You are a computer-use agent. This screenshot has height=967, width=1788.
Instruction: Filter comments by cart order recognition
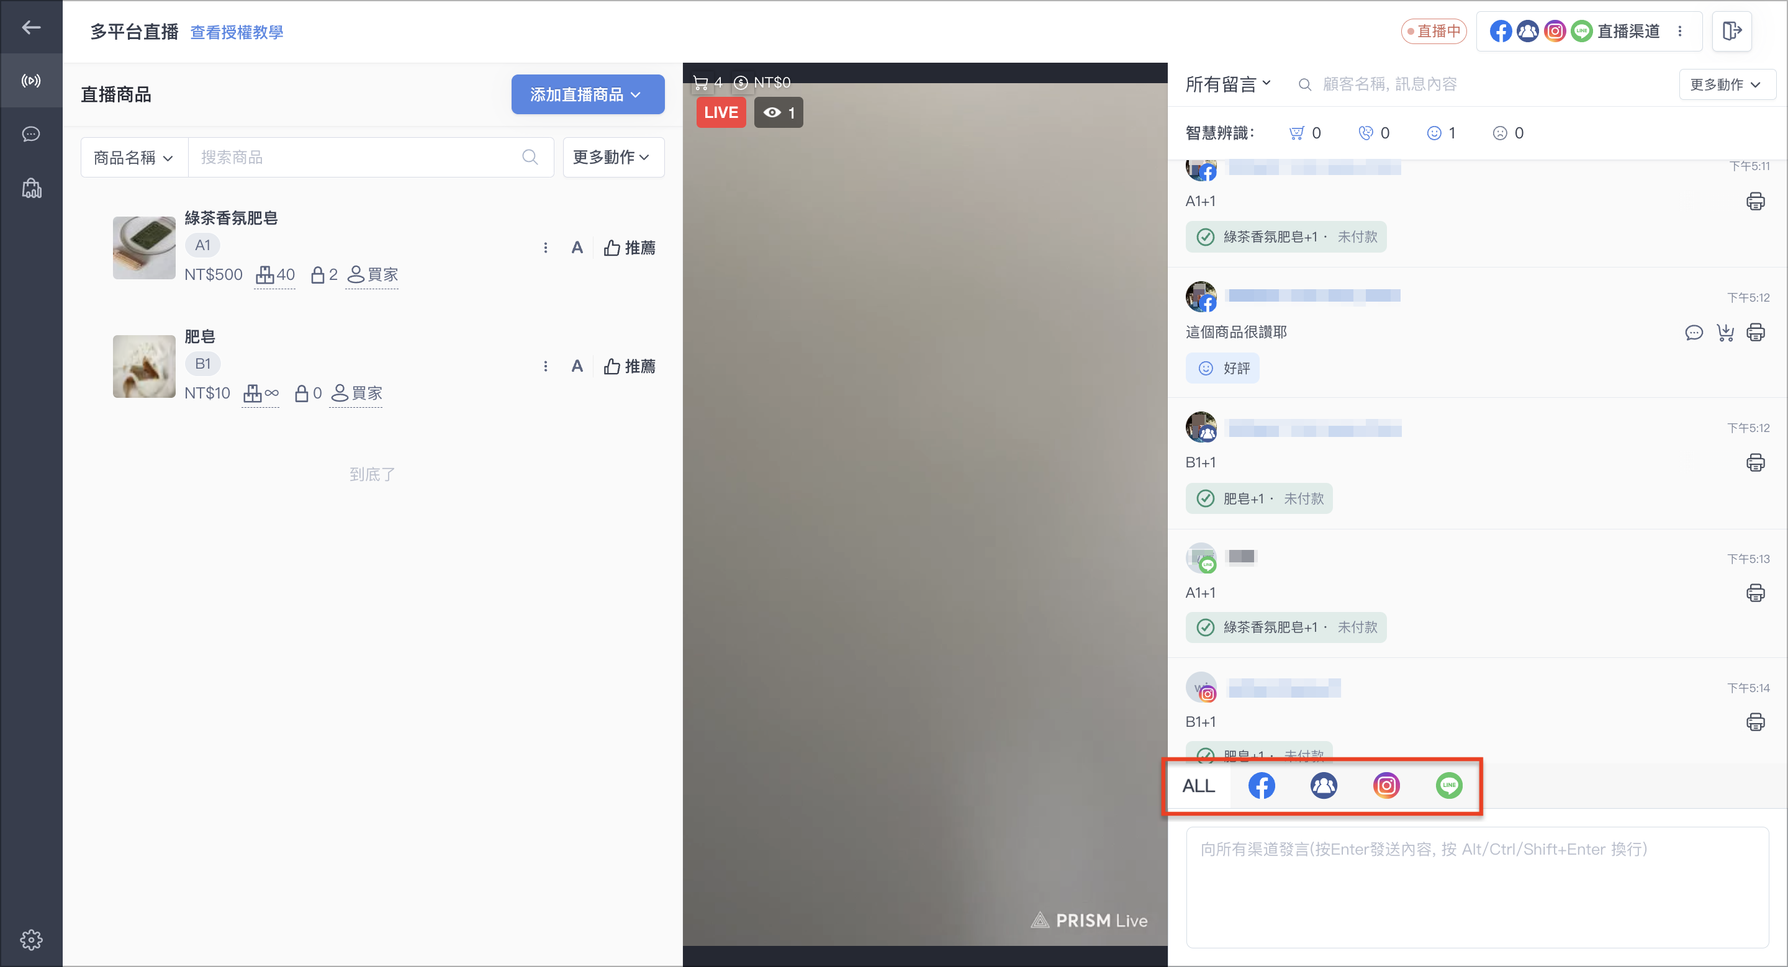click(1305, 133)
